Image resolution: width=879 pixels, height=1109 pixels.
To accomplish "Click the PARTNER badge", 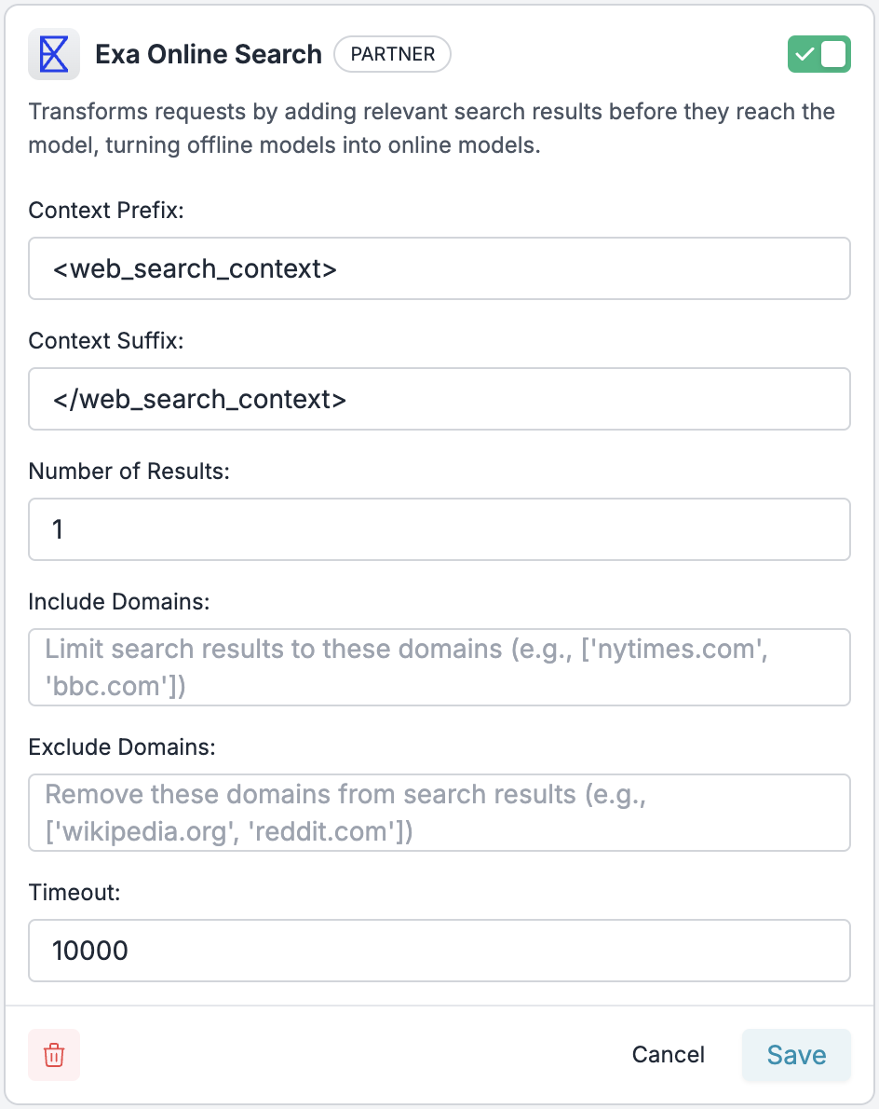I will pos(392,54).
